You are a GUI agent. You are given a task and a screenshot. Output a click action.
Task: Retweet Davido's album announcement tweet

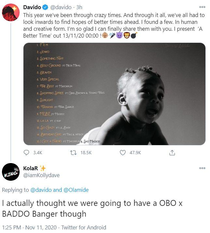point(73,153)
